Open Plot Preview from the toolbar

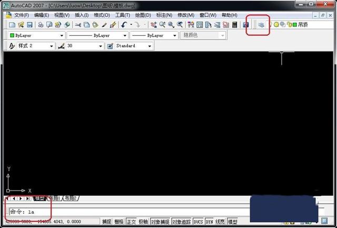pos(49,25)
